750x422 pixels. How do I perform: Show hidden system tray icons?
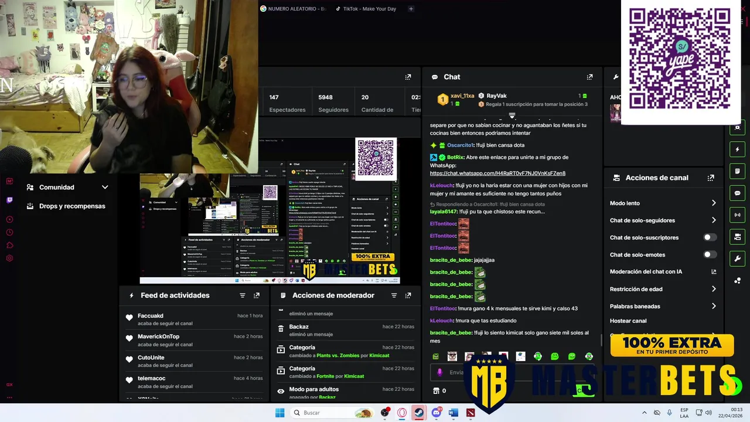click(645, 413)
